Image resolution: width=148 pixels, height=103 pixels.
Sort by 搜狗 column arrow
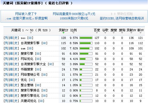pos(122,33)
